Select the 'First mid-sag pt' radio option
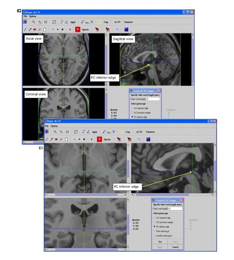This screenshot has height=260, width=234. coord(155,231)
